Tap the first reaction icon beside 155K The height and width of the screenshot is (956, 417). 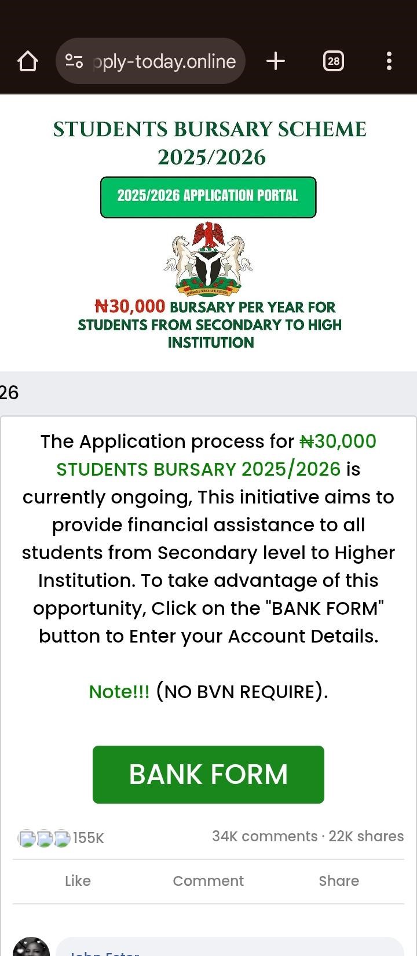(27, 838)
